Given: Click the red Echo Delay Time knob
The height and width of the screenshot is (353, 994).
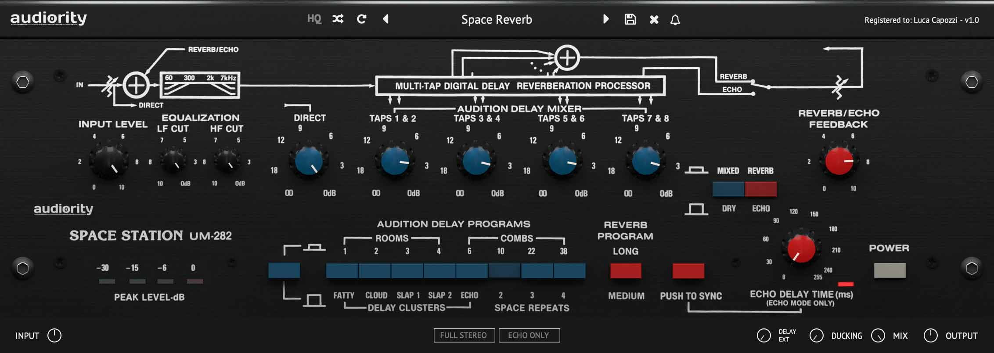Looking at the screenshot, I should coord(801,249).
